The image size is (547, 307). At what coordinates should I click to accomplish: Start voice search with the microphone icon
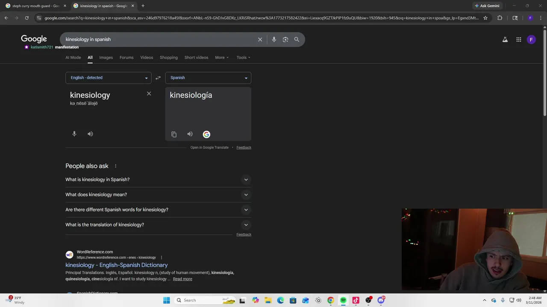[x=274, y=39]
